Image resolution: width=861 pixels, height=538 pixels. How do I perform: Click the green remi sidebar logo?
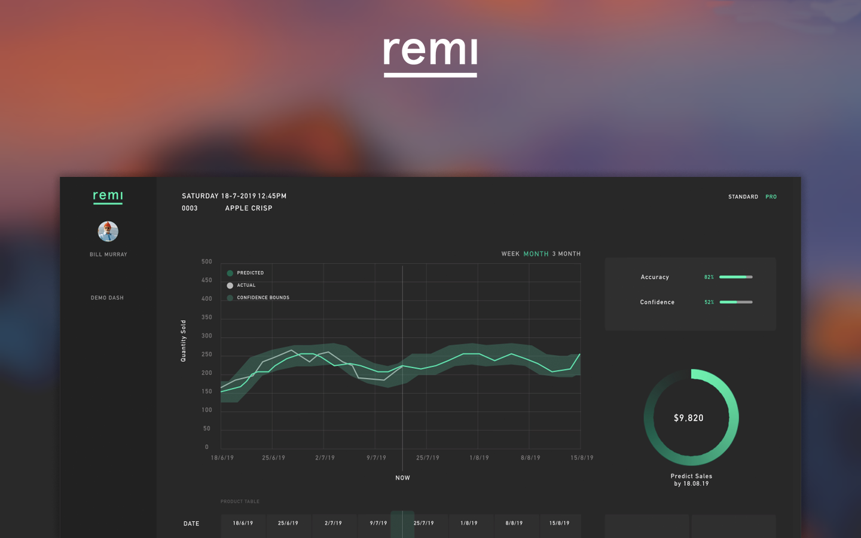point(108,197)
